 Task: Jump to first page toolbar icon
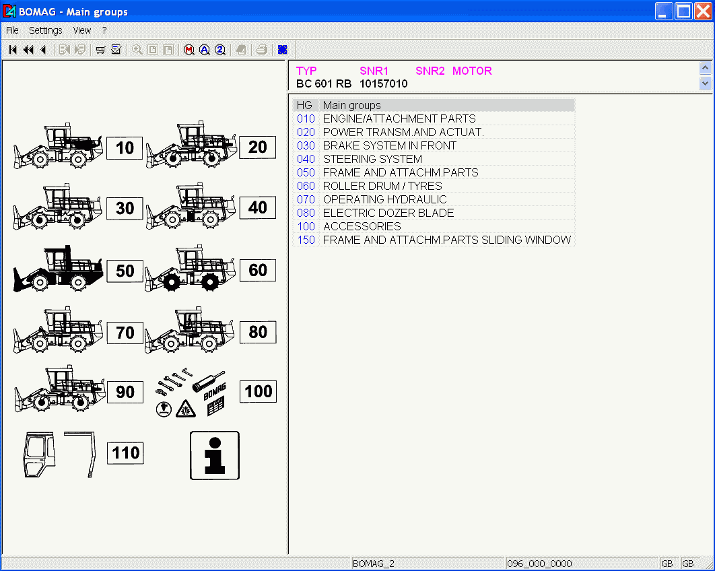point(13,50)
